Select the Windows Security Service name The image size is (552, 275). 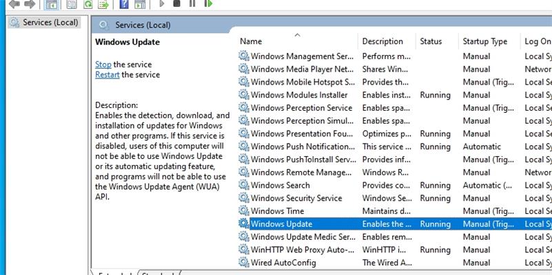coord(296,199)
